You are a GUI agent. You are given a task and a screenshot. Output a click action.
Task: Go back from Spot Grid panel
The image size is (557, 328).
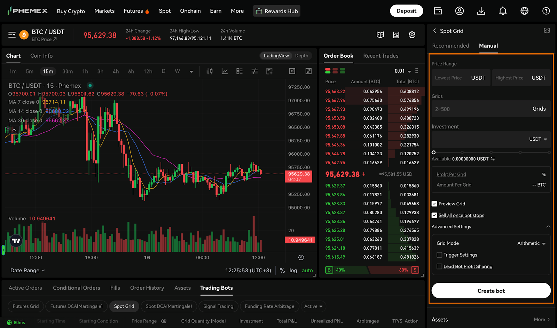tap(434, 31)
